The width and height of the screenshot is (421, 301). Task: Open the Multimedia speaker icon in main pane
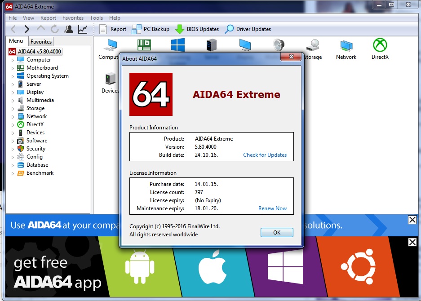(279, 45)
